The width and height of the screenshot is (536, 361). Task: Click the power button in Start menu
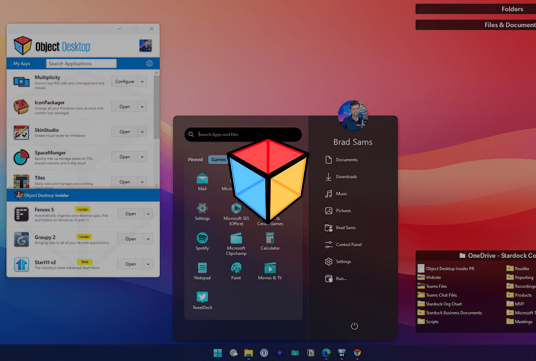click(x=354, y=326)
